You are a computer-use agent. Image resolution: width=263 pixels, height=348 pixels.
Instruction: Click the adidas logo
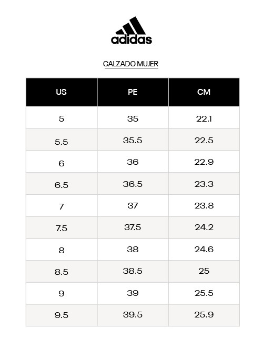[131, 31]
